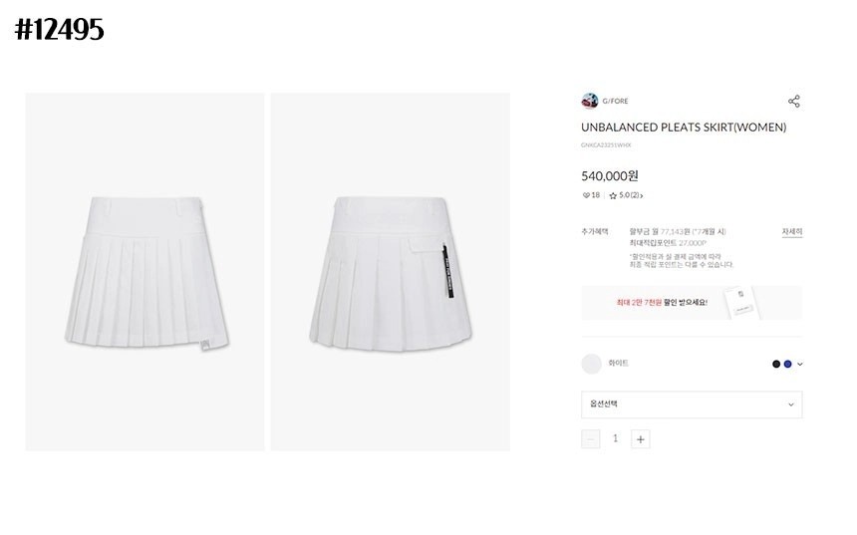
Task: Click the discount coupon banner
Action: 692,302
